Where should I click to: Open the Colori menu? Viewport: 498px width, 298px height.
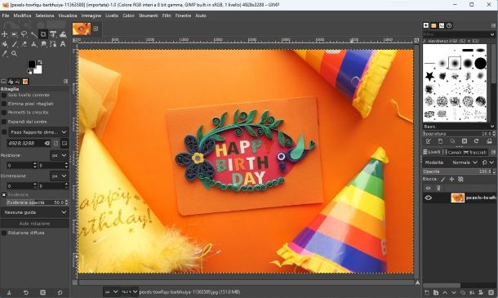point(129,16)
